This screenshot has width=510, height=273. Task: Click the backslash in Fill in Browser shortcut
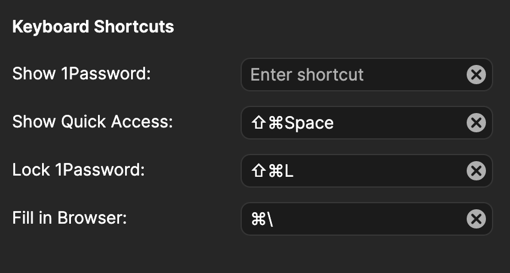[271, 219]
